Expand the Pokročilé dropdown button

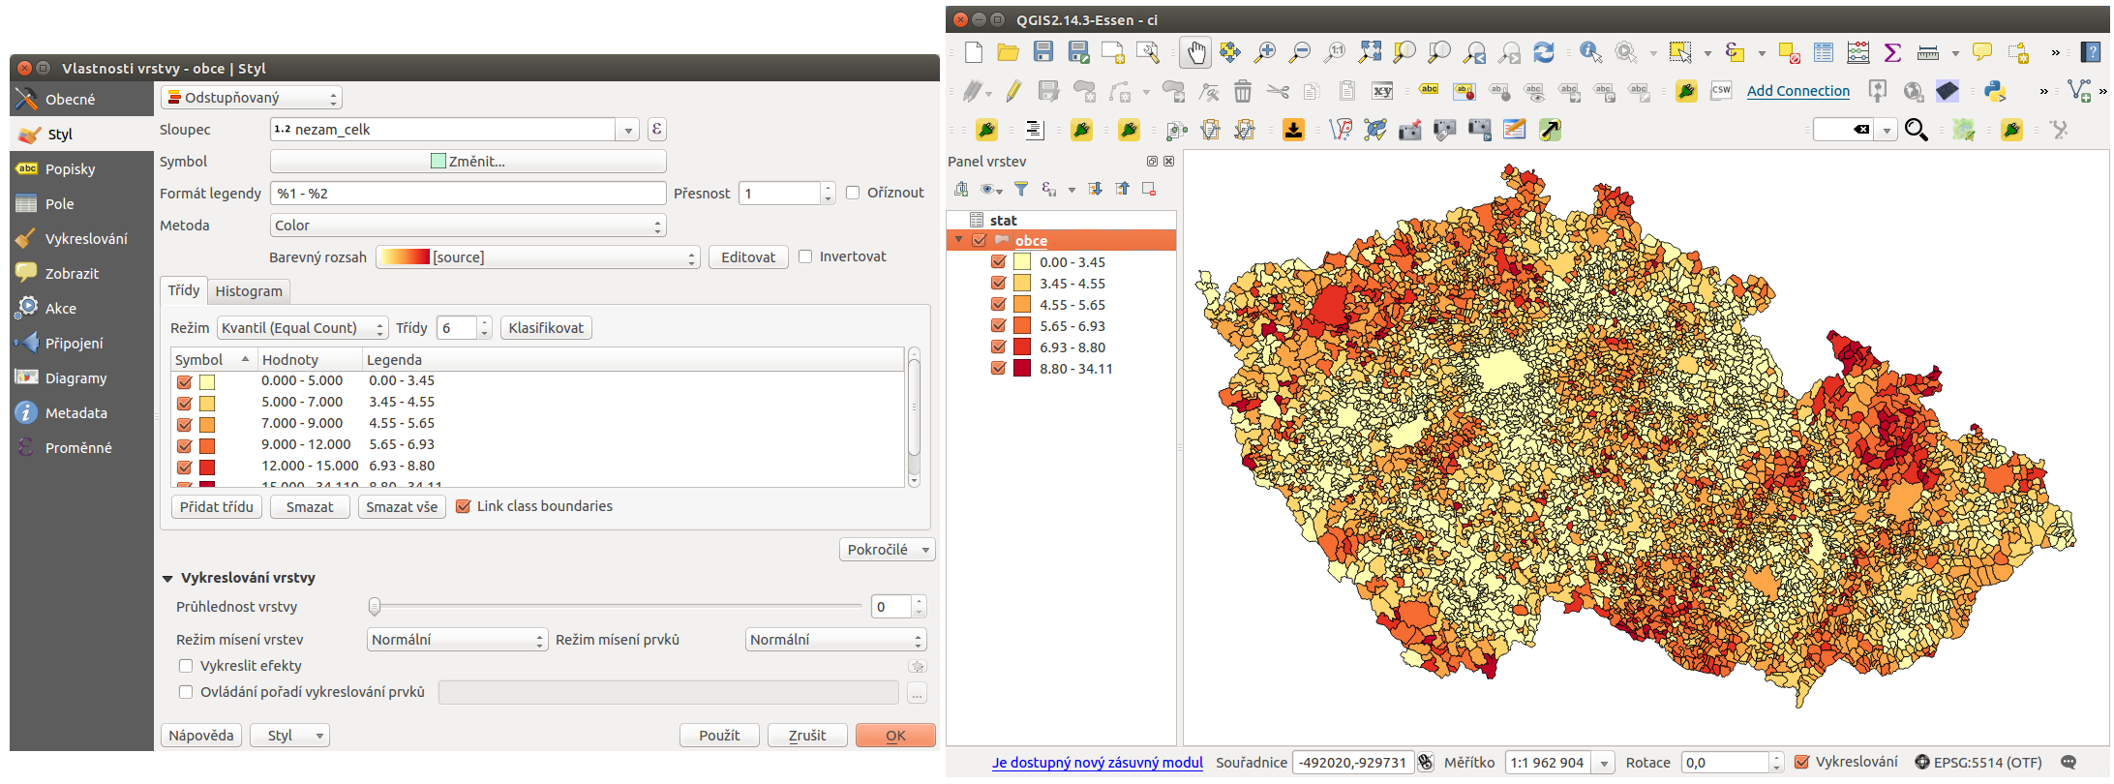coord(887,550)
